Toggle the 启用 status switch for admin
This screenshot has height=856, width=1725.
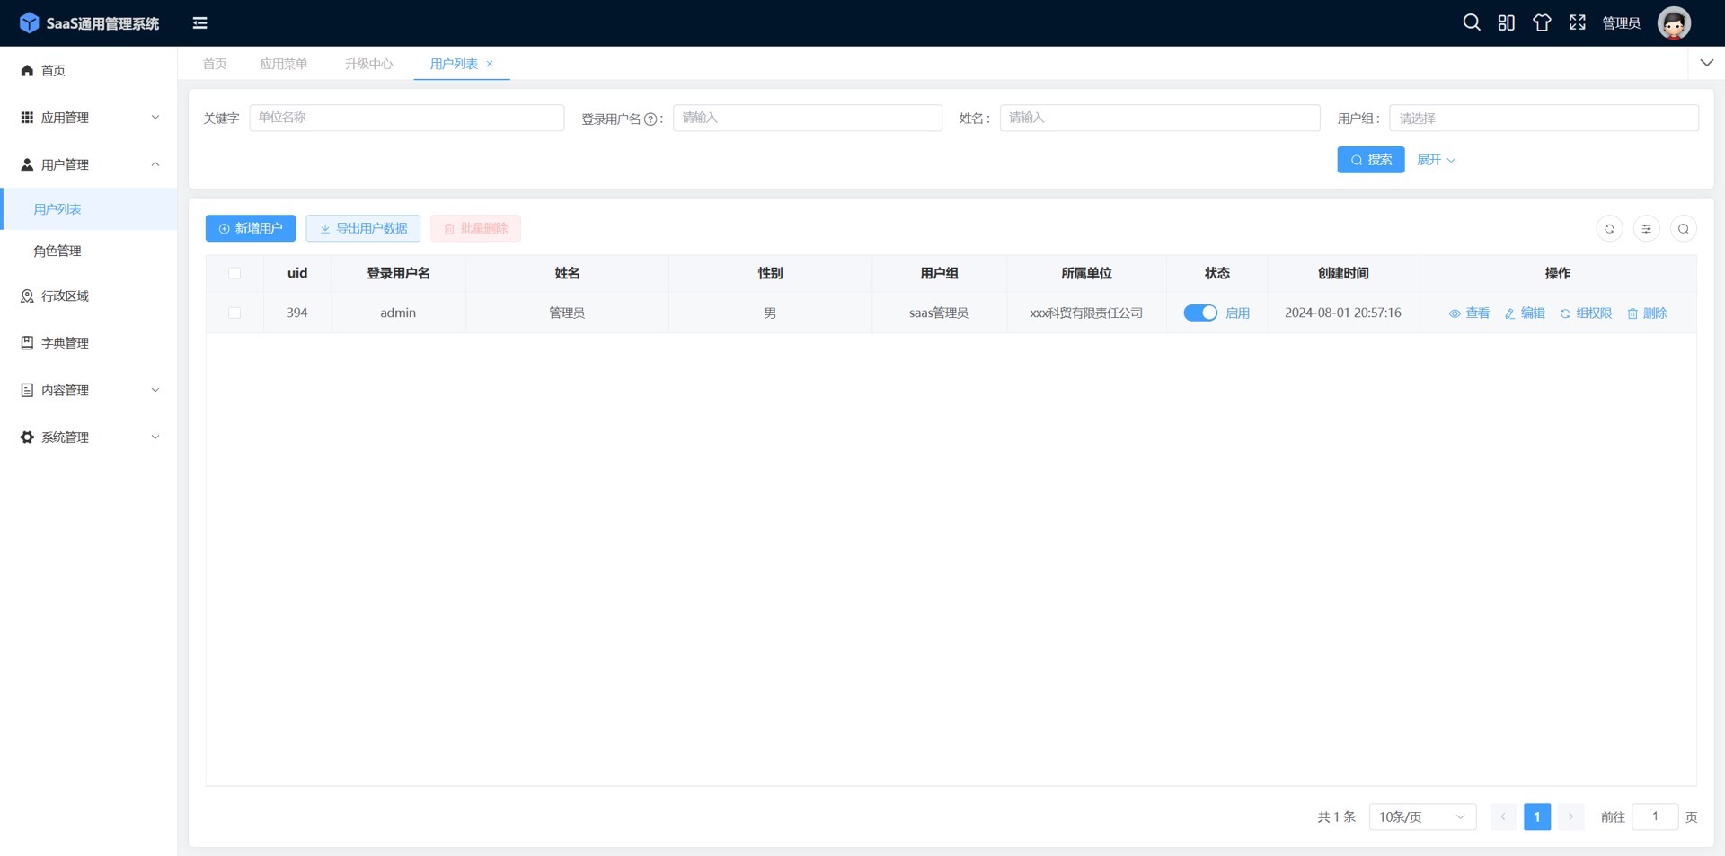click(x=1199, y=313)
